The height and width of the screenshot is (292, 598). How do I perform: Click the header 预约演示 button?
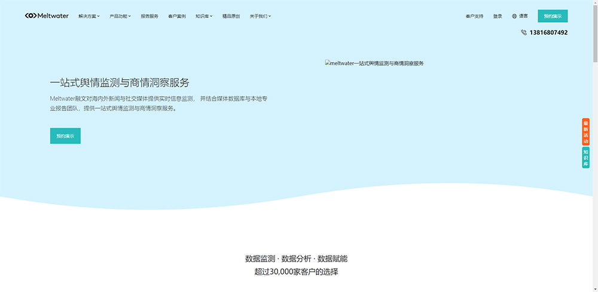click(553, 16)
